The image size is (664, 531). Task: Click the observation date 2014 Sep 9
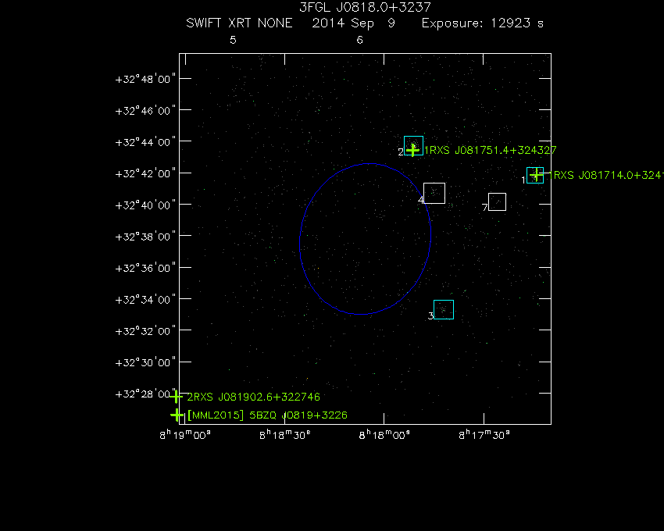point(354,23)
